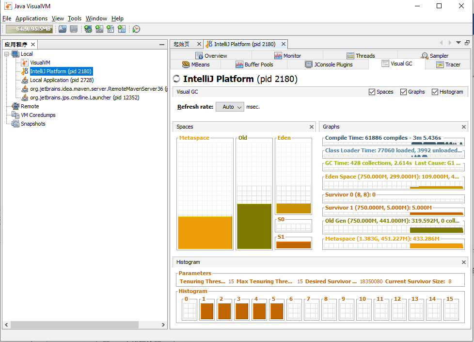Screen dimensions: 474x342
Task: Select the Visual GC tab
Action: click(x=397, y=64)
